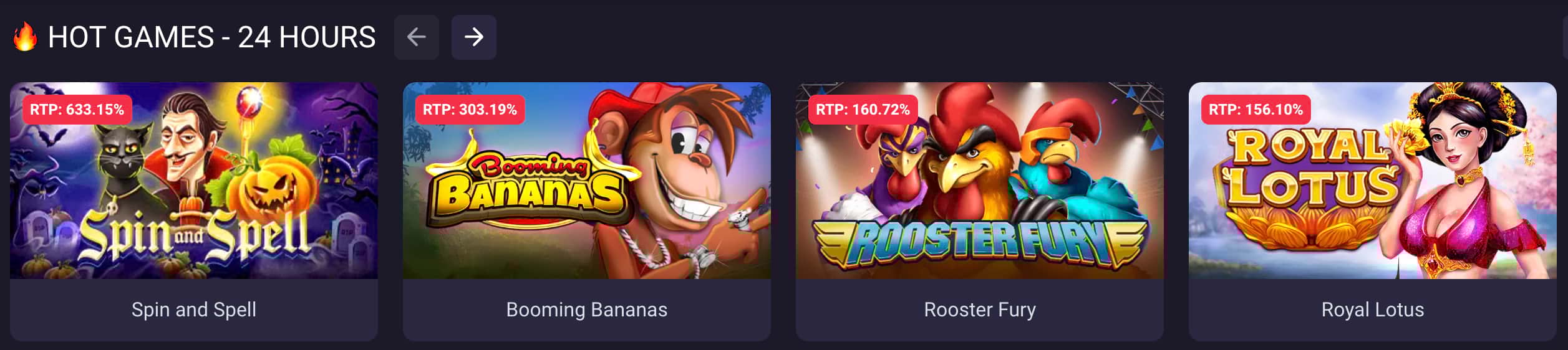
Task: Select the HOT GAMES - 24 HOURS heading
Action: click(211, 37)
